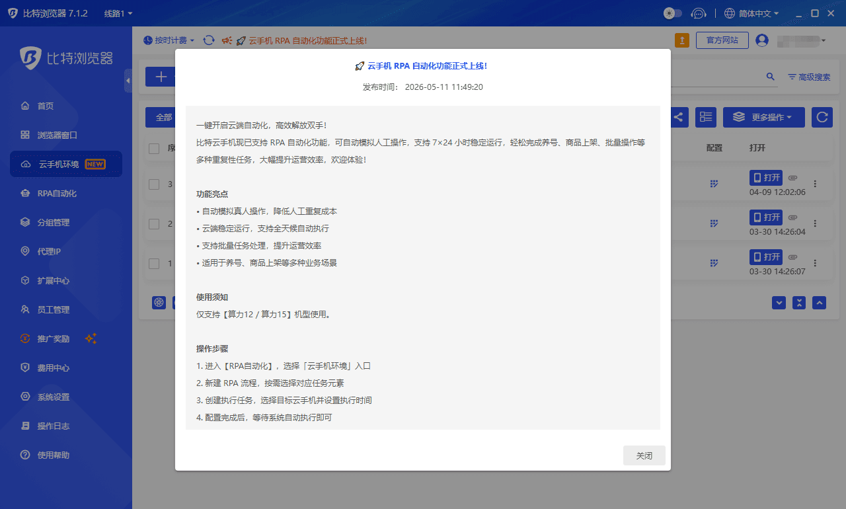Screen dimensions: 846x509
Task: Open 费用中心 in the sidebar
Action: click(x=66, y=368)
